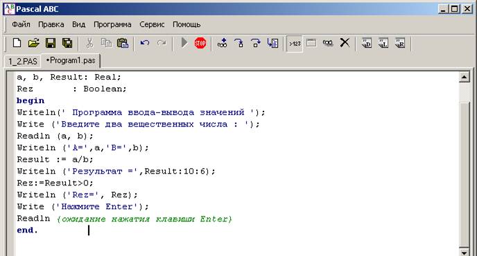Screen dimensions: 477x256
Task: Copy selection with the two pages icon
Action: [x=106, y=43]
